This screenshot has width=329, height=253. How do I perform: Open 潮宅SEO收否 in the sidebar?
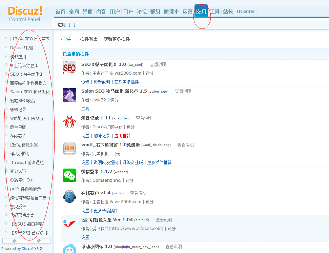coord(22,101)
